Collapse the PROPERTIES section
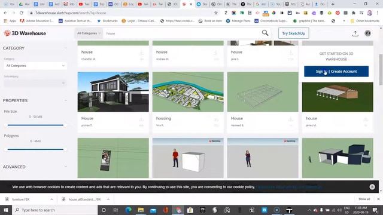This screenshot has height=215, width=383. pyautogui.click(x=65, y=100)
